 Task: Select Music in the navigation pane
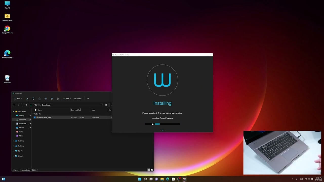pyautogui.click(x=19, y=132)
